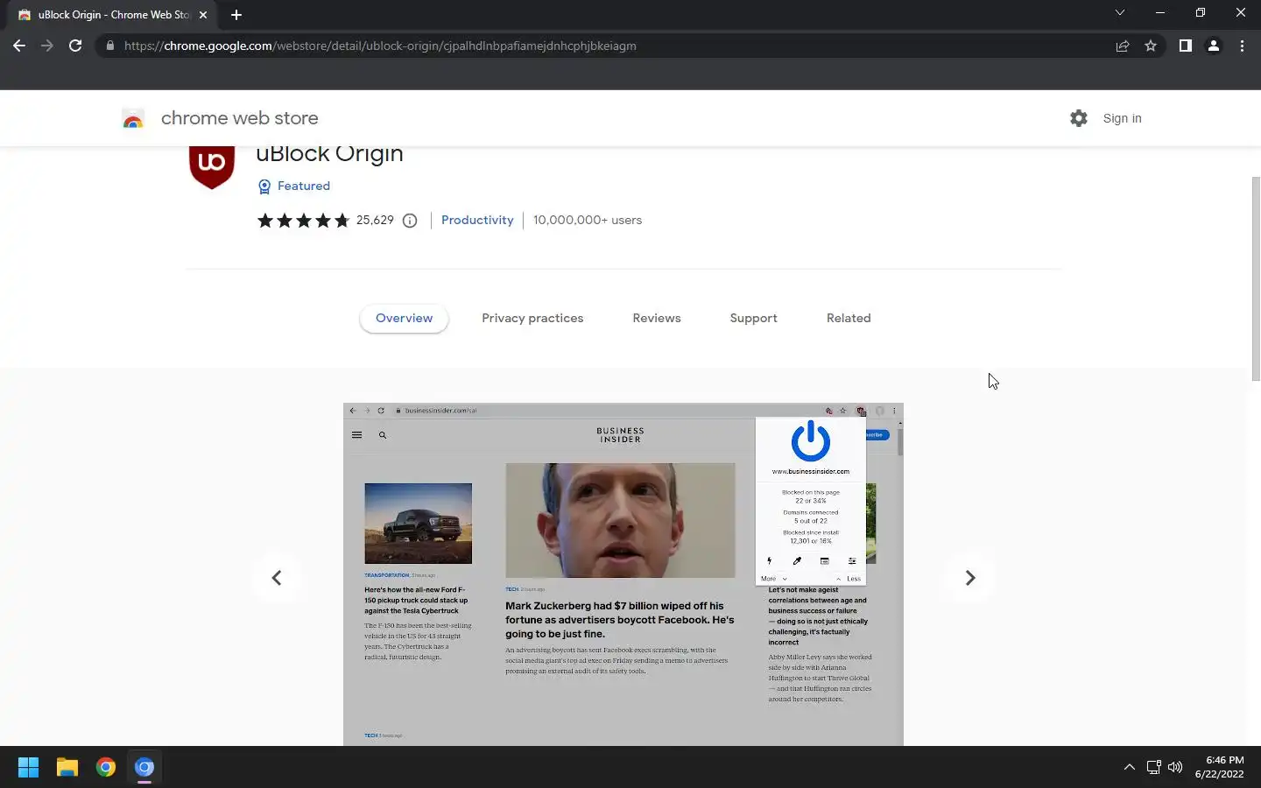
Task: Open the Productivity category link
Action: coord(477,221)
